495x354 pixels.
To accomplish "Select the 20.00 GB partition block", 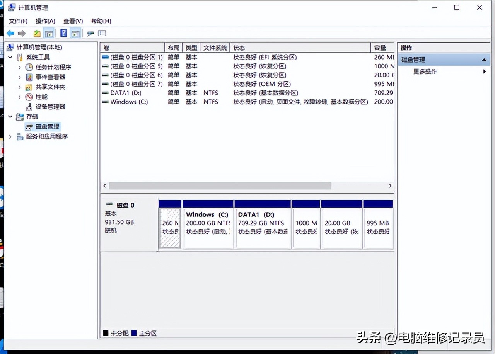I will 341,225.
